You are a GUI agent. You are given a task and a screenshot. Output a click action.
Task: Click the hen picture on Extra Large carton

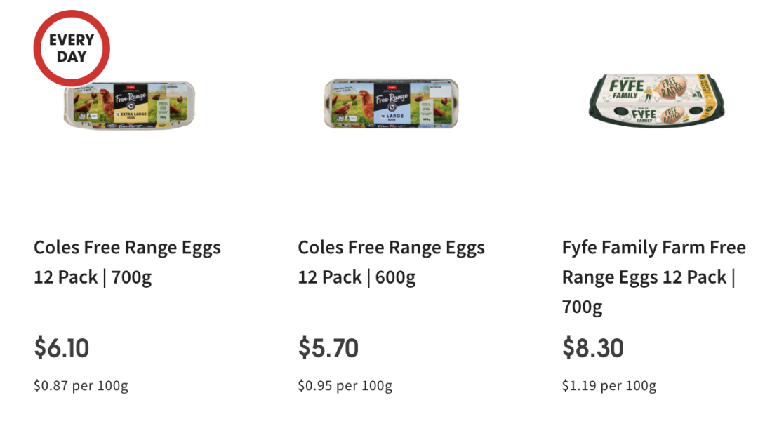pyautogui.click(x=105, y=105)
